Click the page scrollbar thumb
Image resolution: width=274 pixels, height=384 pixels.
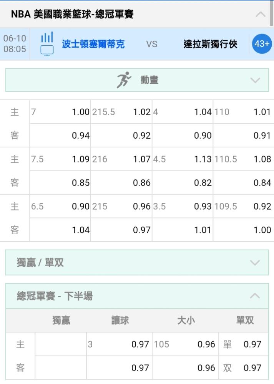click(271, 13)
